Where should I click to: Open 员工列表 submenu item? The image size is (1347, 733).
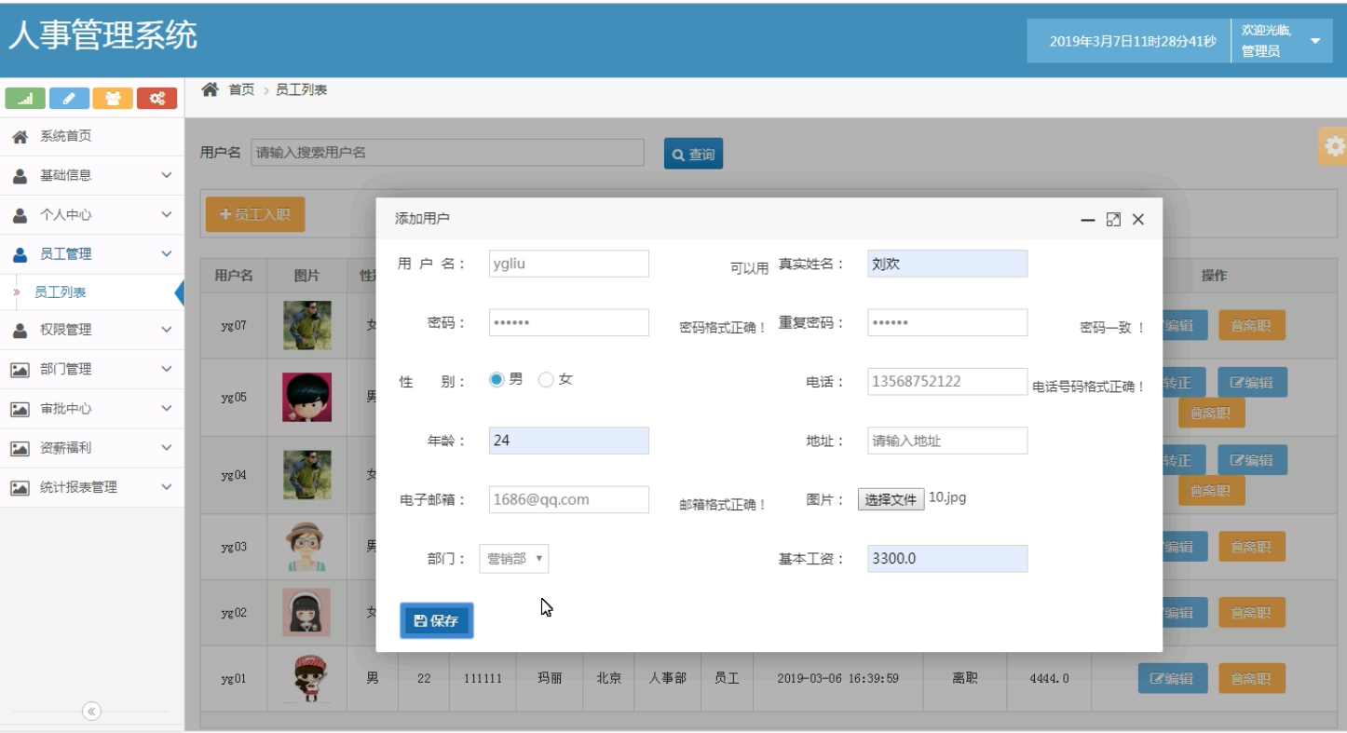point(92,292)
